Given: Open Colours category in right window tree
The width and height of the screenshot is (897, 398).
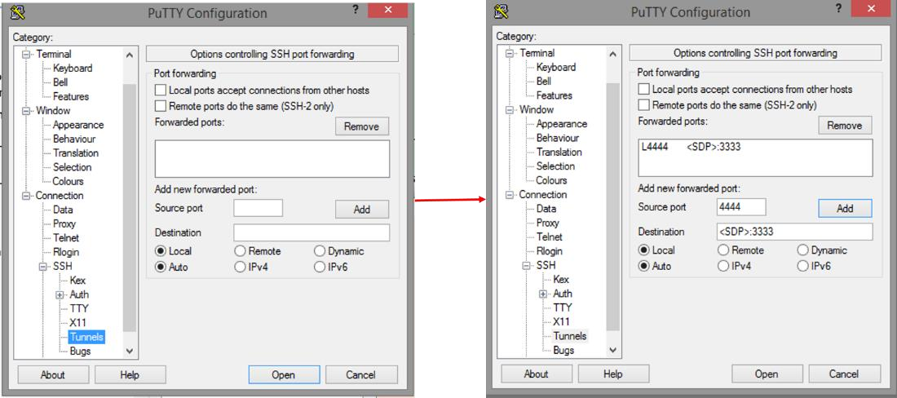Looking at the screenshot, I should (x=551, y=180).
